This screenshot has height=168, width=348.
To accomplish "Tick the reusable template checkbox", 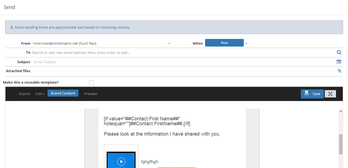I will tap(91, 83).
